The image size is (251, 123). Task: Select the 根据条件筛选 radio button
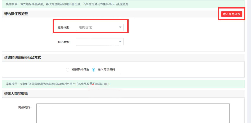point(68,70)
